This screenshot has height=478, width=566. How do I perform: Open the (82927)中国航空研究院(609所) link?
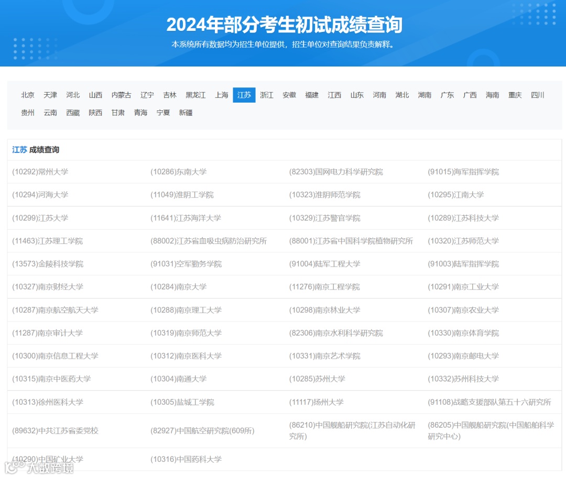pyautogui.click(x=202, y=430)
